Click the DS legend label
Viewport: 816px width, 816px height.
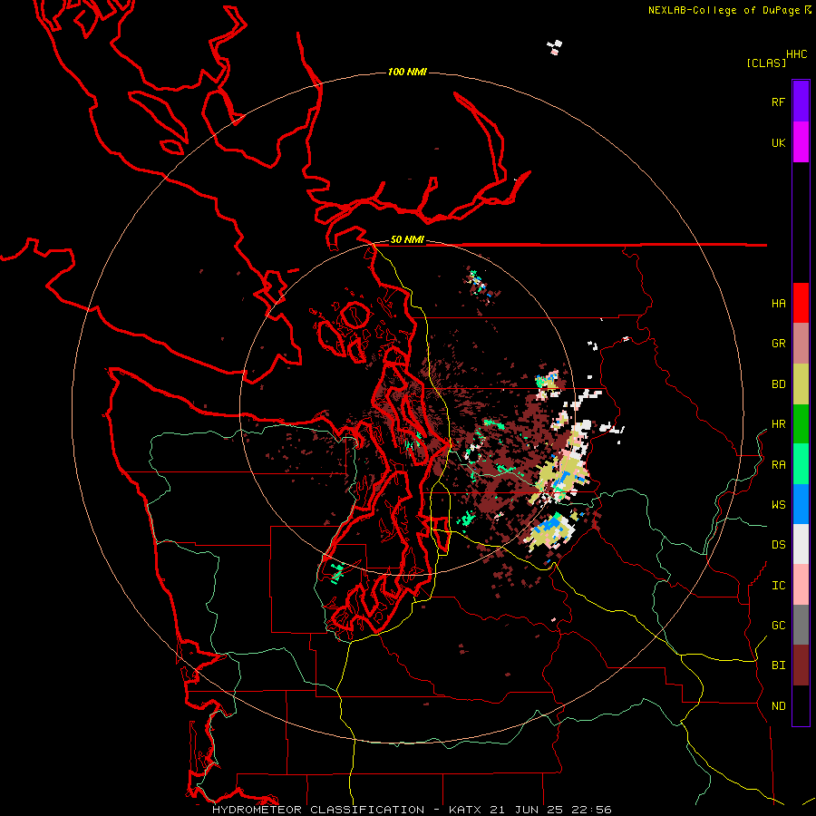pyautogui.click(x=778, y=544)
